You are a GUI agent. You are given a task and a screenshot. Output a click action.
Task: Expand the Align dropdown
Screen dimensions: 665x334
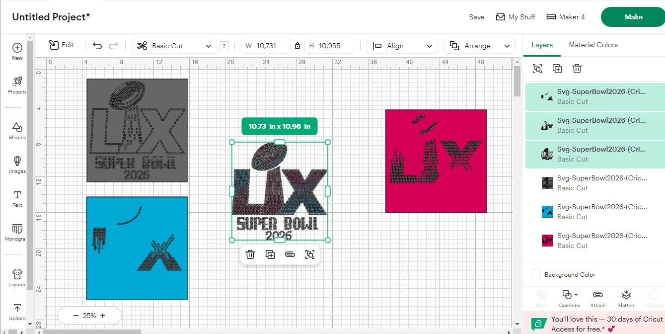[x=402, y=46]
